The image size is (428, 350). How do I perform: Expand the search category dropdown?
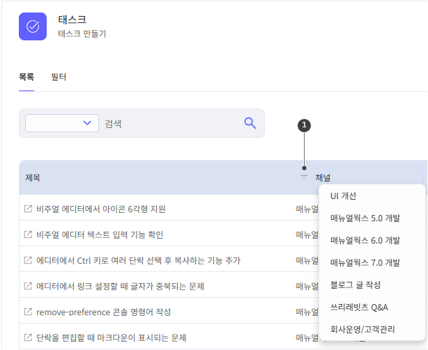point(61,123)
